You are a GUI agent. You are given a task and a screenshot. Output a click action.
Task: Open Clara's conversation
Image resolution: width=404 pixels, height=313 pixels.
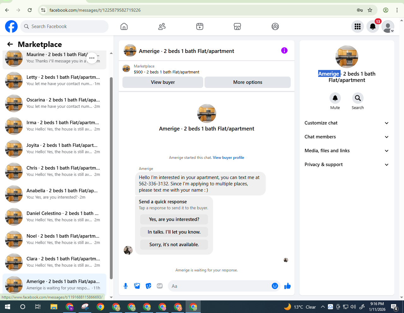coord(54,262)
